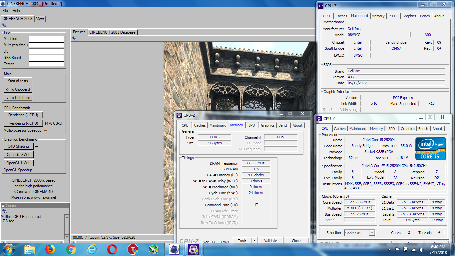The image size is (455, 256).
Task: Open Caches tab in the CPU-Z processor window
Action: point(340,129)
